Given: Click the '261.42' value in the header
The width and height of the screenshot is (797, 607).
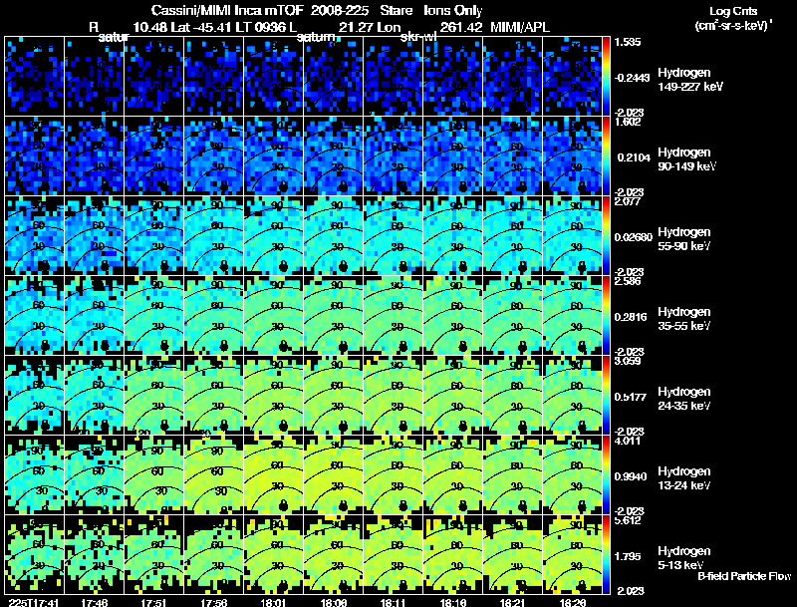Looking at the screenshot, I should pos(461,27).
